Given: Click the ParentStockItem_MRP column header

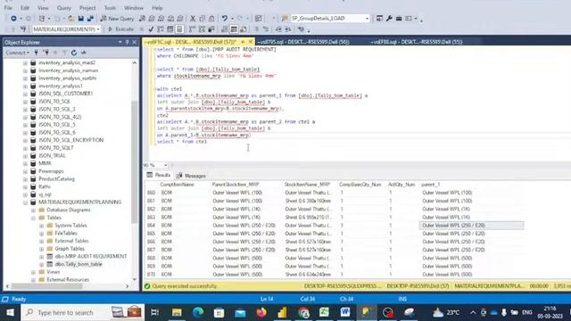Looking at the screenshot, I should coord(236,185).
